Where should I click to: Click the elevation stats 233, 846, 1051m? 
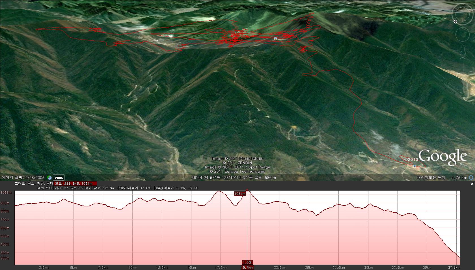(x=75, y=183)
